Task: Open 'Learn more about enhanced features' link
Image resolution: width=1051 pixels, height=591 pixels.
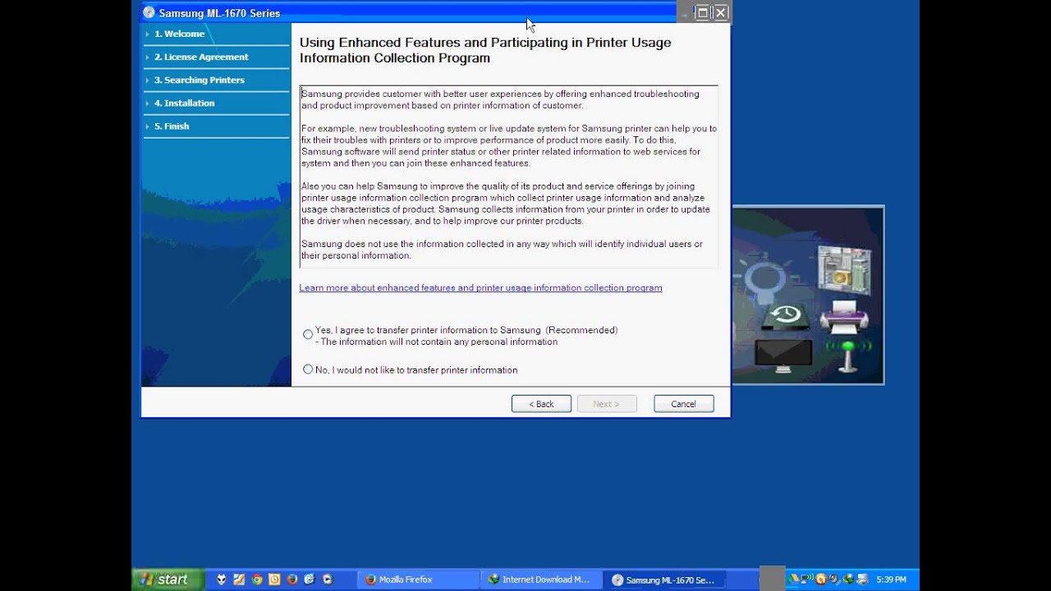Action: coord(480,288)
